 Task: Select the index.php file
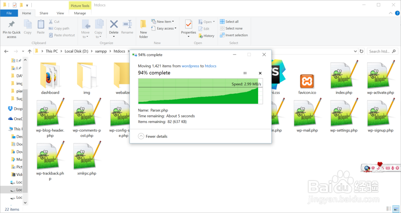pos(344,78)
